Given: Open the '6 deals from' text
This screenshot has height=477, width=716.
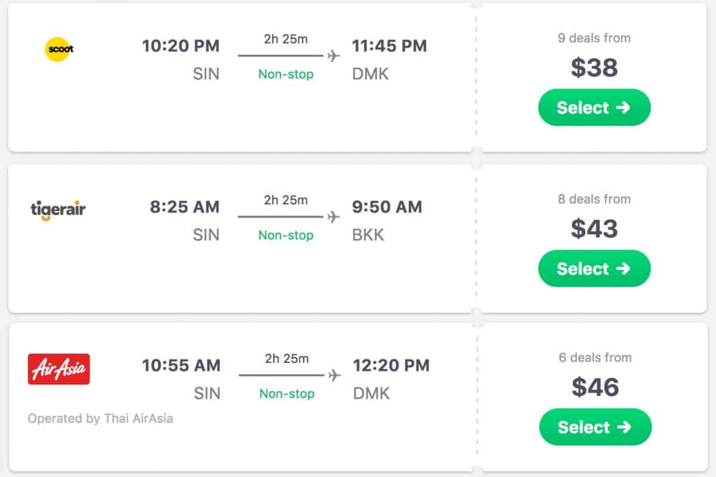Looking at the screenshot, I should [x=595, y=358].
